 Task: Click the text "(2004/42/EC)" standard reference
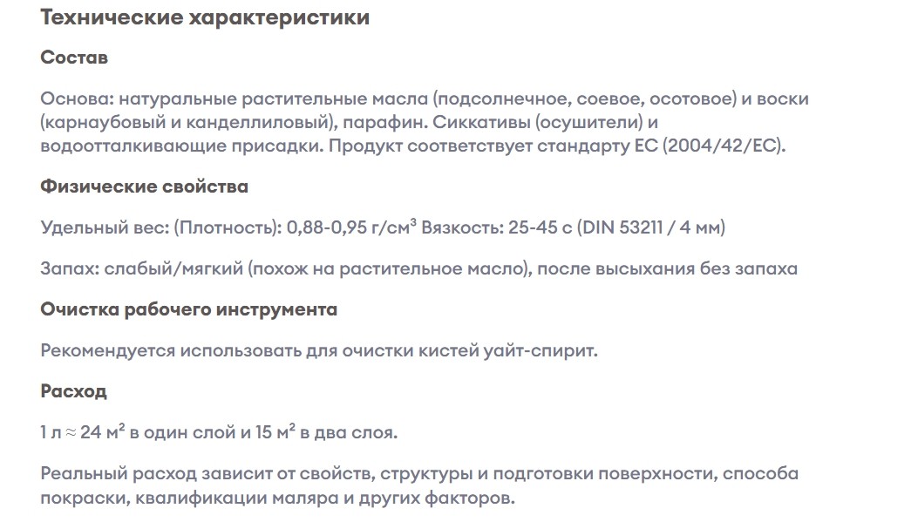pyautogui.click(x=724, y=146)
